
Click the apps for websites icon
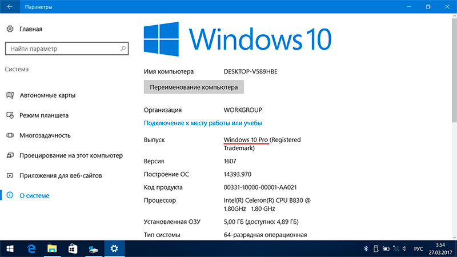pyautogui.click(x=10, y=175)
